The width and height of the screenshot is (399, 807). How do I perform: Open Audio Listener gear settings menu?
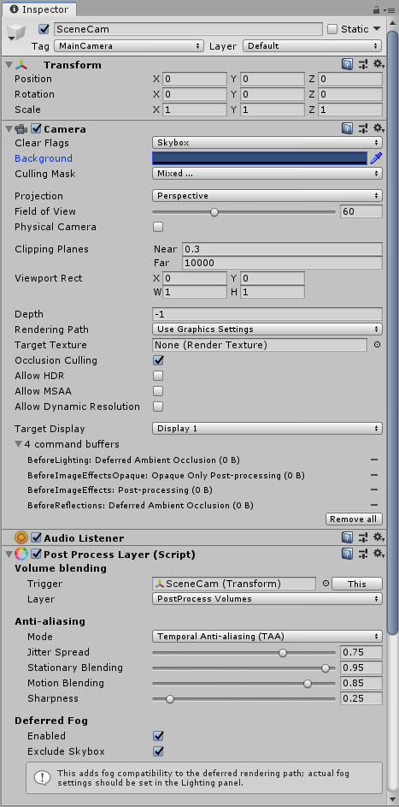pos(378,537)
